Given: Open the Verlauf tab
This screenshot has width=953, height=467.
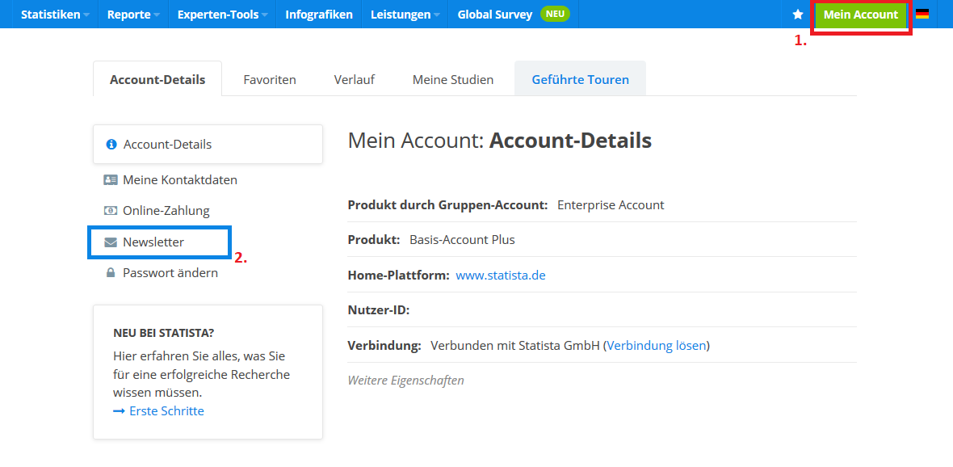Looking at the screenshot, I should (354, 79).
